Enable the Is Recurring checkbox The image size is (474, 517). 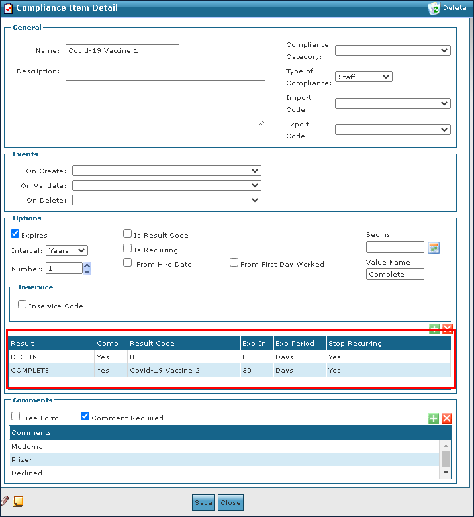128,248
